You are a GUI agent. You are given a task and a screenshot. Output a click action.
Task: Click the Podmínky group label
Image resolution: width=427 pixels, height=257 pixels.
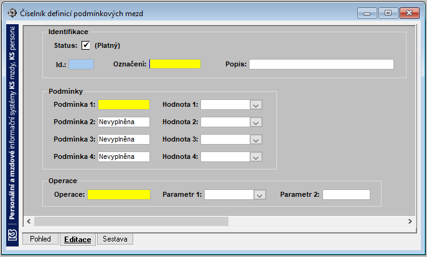point(65,91)
